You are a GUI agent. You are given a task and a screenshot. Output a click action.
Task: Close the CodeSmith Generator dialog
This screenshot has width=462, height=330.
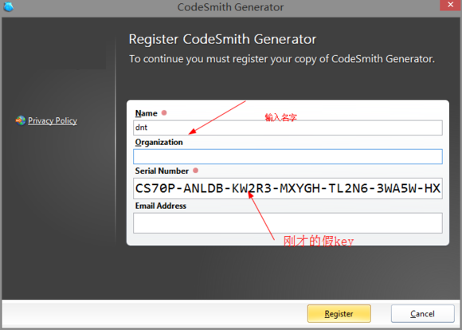pyautogui.click(x=451, y=5)
